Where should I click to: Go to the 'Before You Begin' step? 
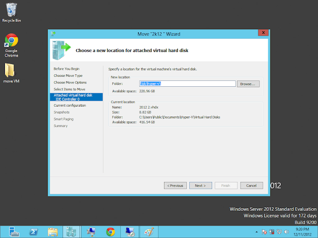click(x=67, y=68)
